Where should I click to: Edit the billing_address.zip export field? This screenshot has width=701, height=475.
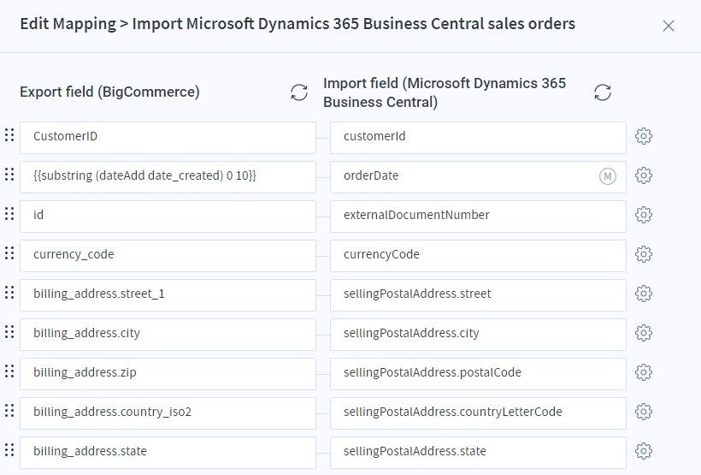coord(168,374)
